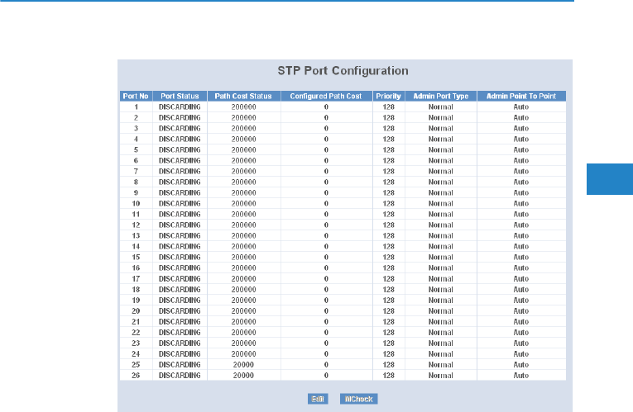The width and height of the screenshot is (633, 412).
Task: Click Auto point-to-point for port 26
Action: [521, 376]
